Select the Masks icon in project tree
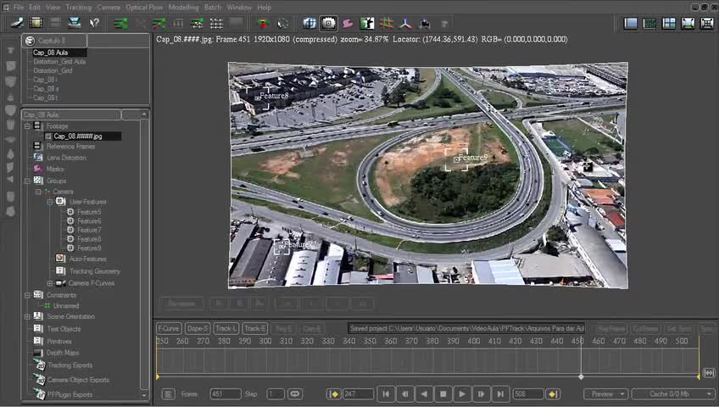The width and height of the screenshot is (719, 407). click(x=38, y=169)
